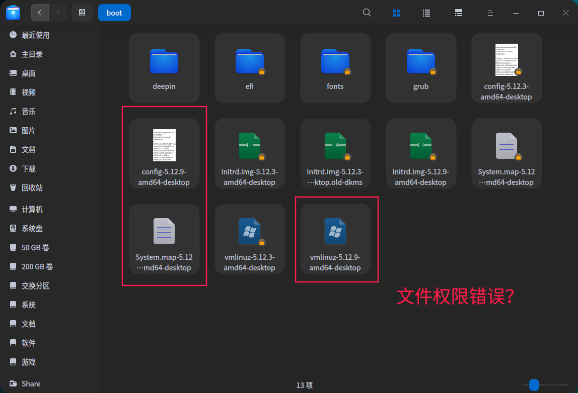
Task: Switch to icon grid view
Action: pos(396,13)
